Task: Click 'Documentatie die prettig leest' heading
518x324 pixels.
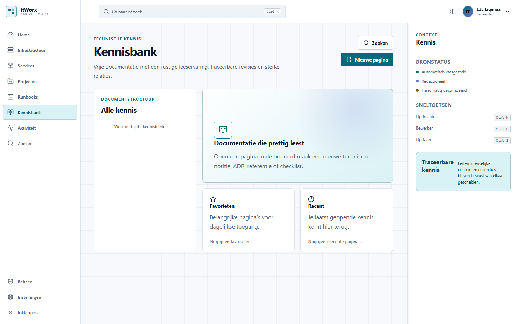Action: coord(259,143)
